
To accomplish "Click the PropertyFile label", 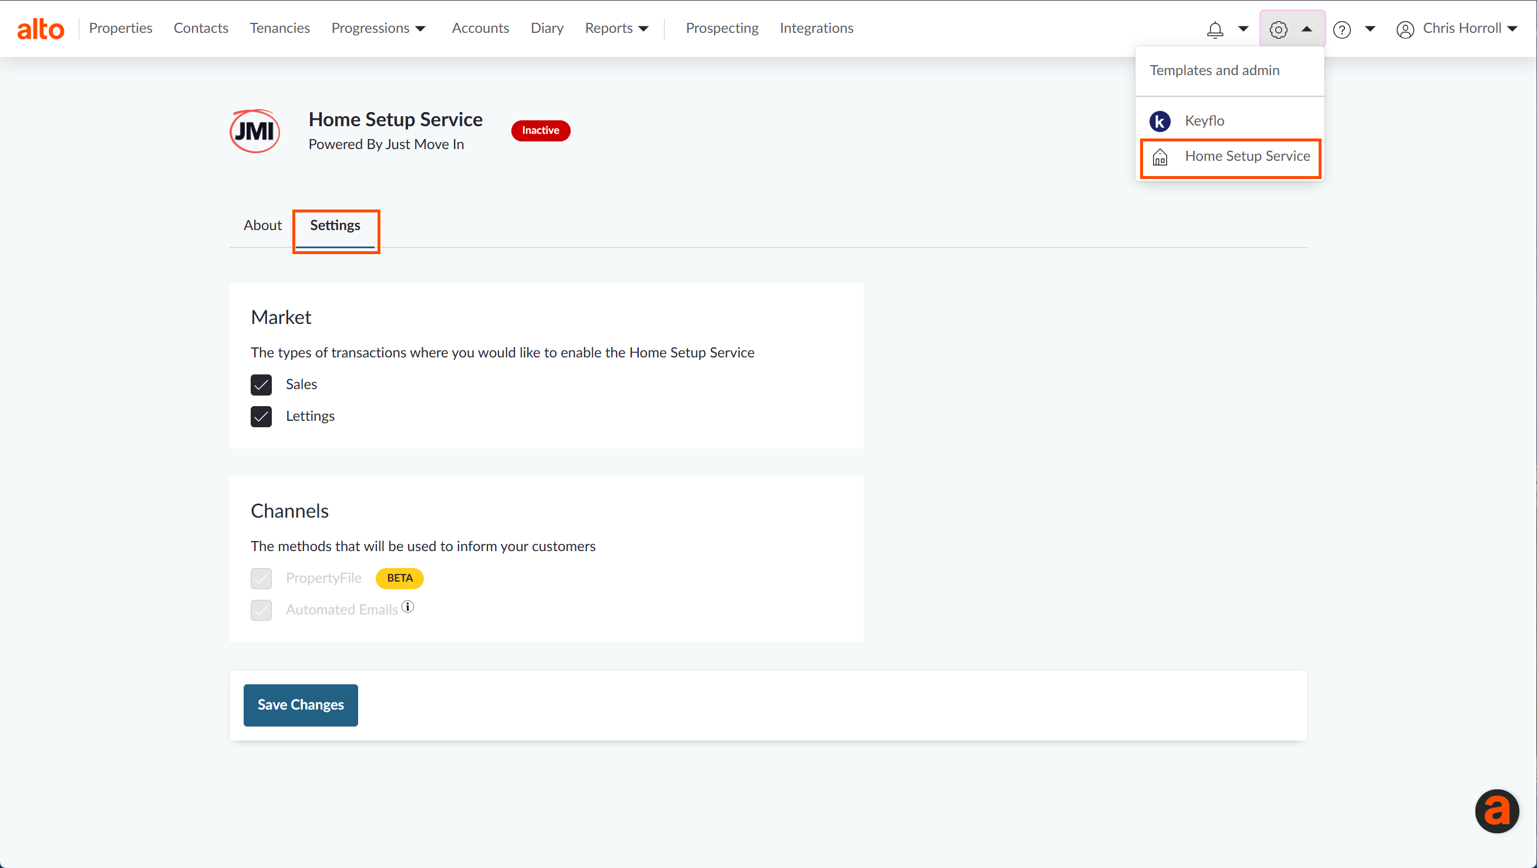I will 323,579.
